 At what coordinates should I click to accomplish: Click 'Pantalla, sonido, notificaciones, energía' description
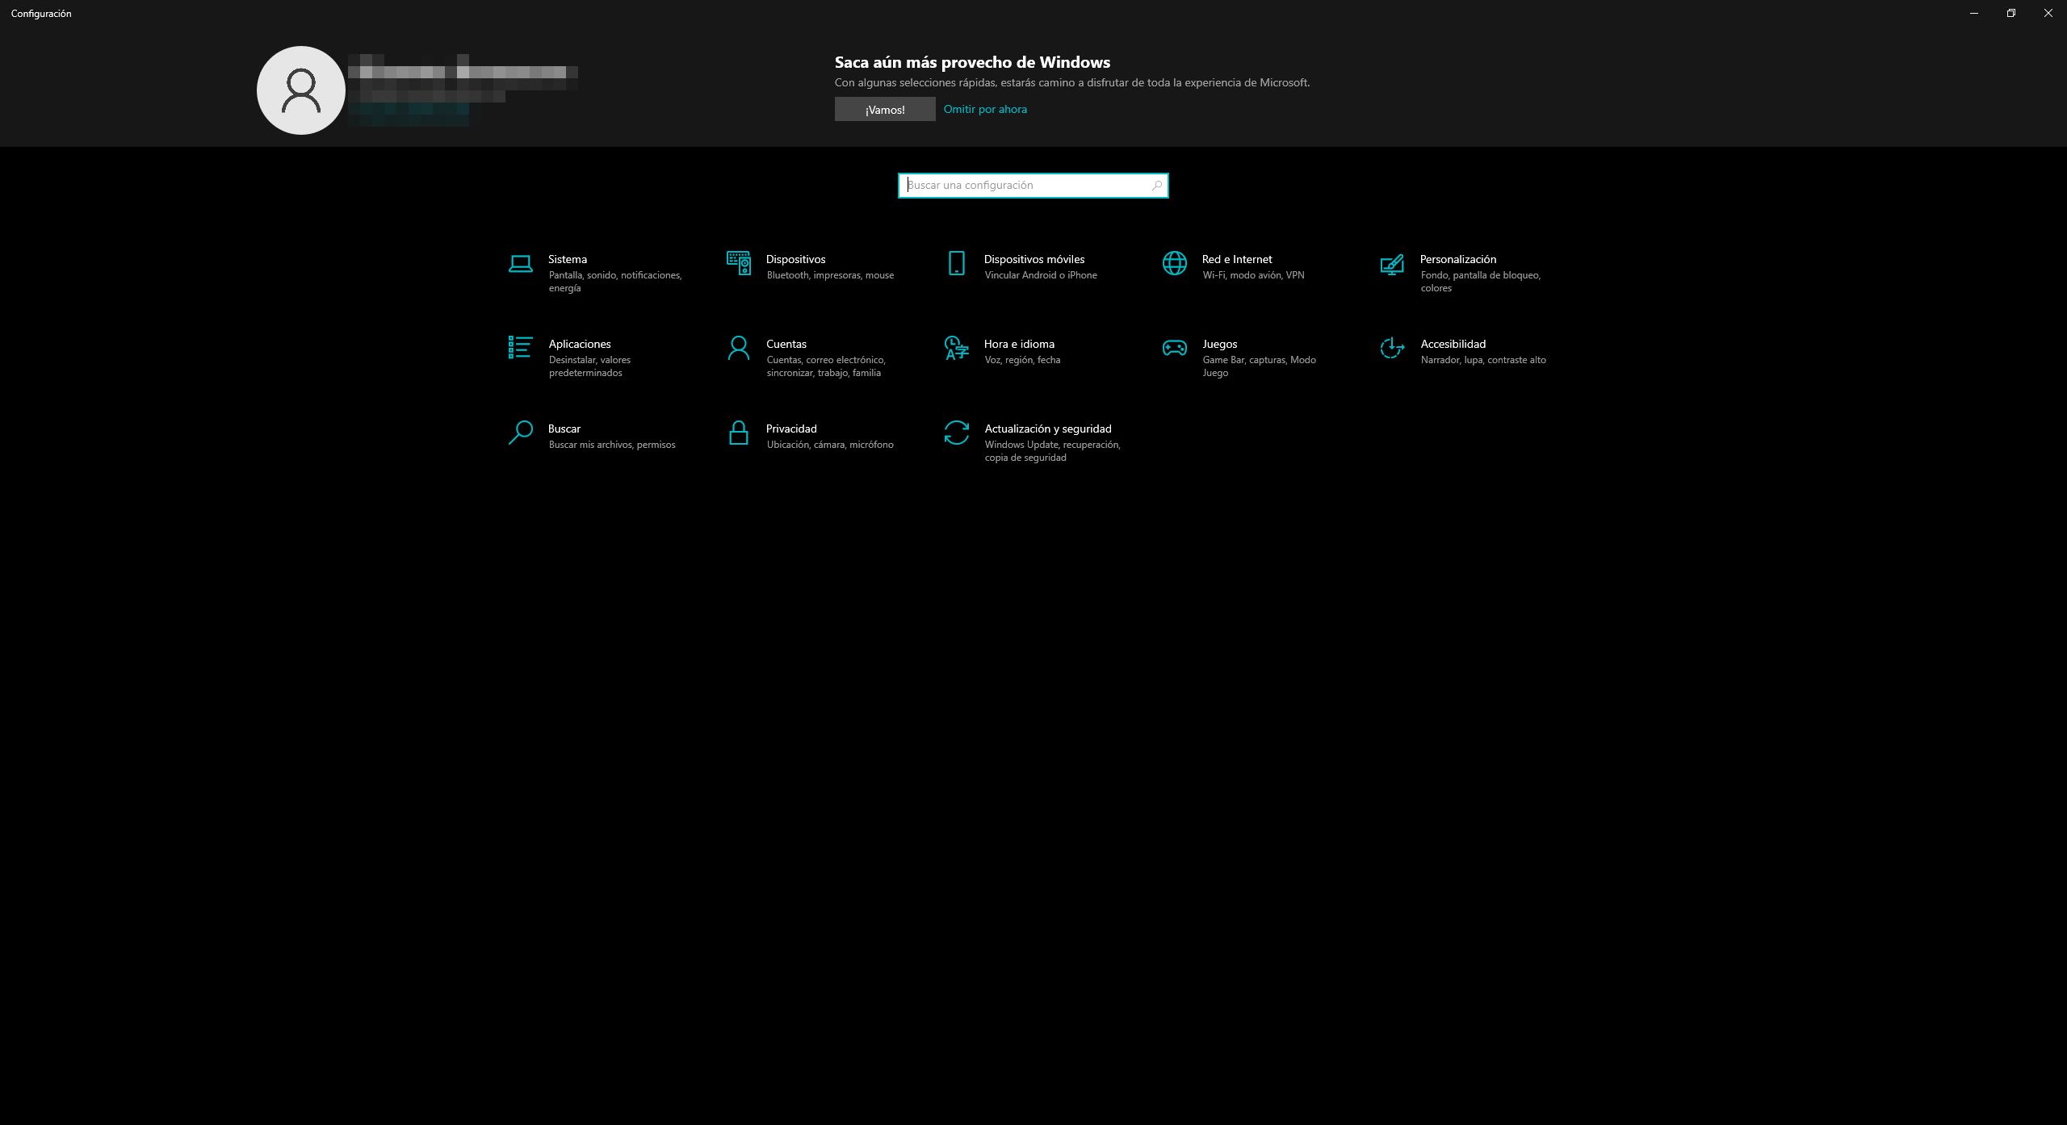615,282
